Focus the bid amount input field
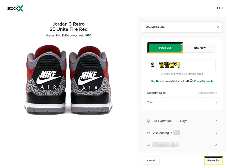The image size is (228, 168). pyautogui.click(x=186, y=65)
